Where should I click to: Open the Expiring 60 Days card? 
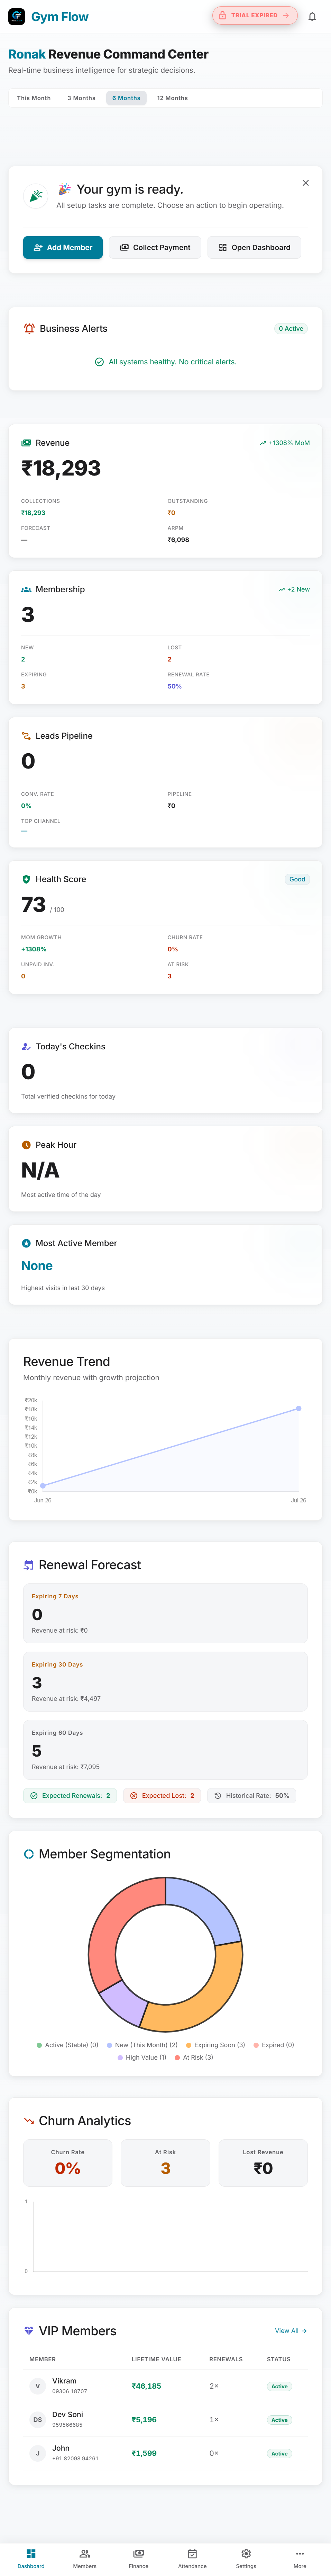point(165,1750)
